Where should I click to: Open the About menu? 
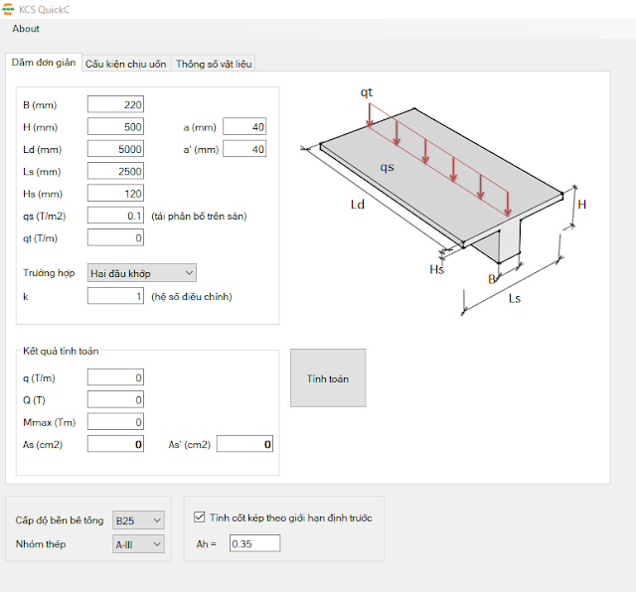[26, 29]
